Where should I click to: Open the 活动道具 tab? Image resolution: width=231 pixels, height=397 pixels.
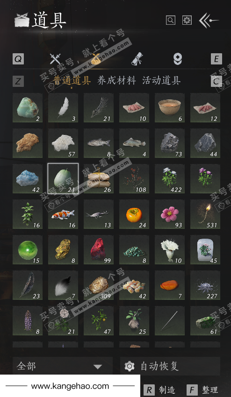pos(161,80)
